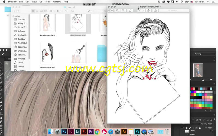Screen dimensions: 218x136
Task: Toggle lock transparent pixels in Layers panel
Action: [186, 128]
